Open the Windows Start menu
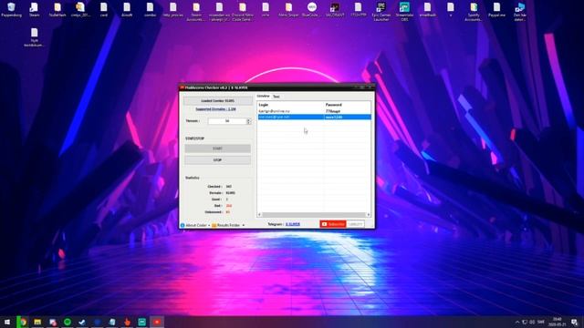The width and height of the screenshot is (584, 328). click(x=7, y=322)
